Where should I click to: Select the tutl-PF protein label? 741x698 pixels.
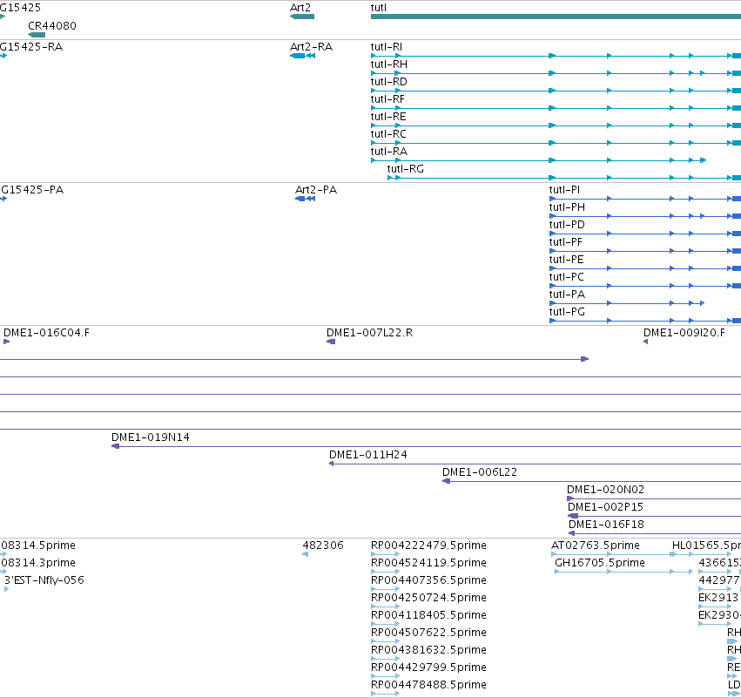tap(566, 242)
